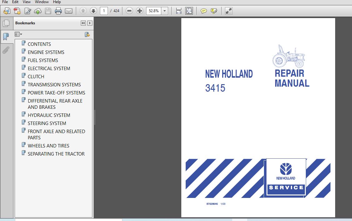Open the TRANSMISSION SYSTEMS bookmark

click(x=54, y=84)
